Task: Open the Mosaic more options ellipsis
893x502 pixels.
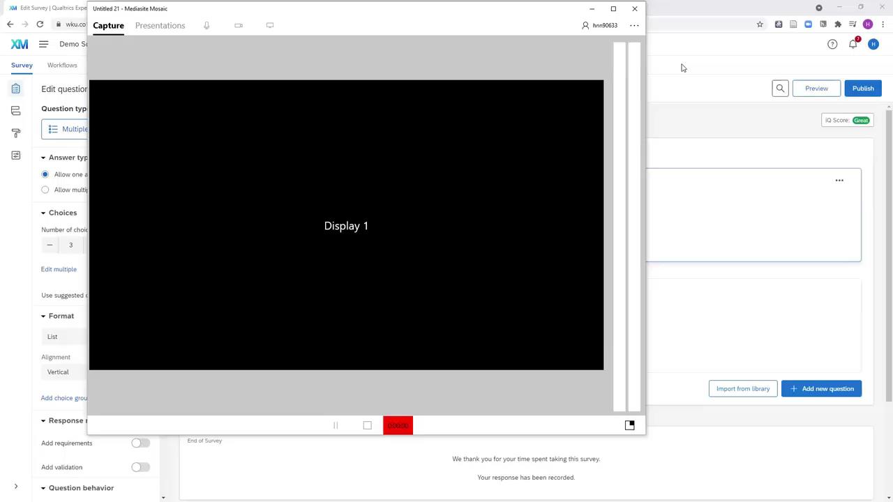Action: (634, 25)
